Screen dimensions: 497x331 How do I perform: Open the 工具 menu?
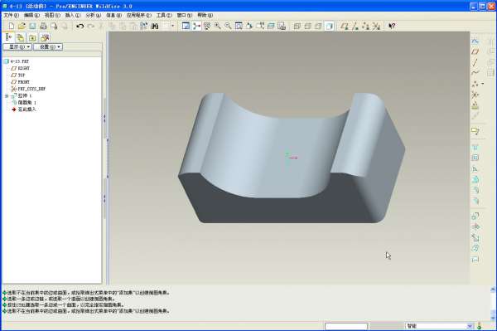click(x=164, y=15)
